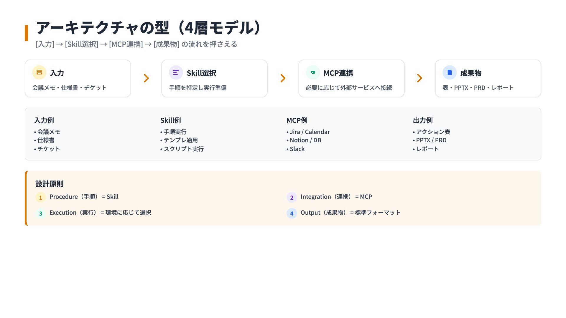This screenshot has height=318, width=566.
Task: Click the chevron between MCP連携 and 成果物
Action: [x=419, y=78]
